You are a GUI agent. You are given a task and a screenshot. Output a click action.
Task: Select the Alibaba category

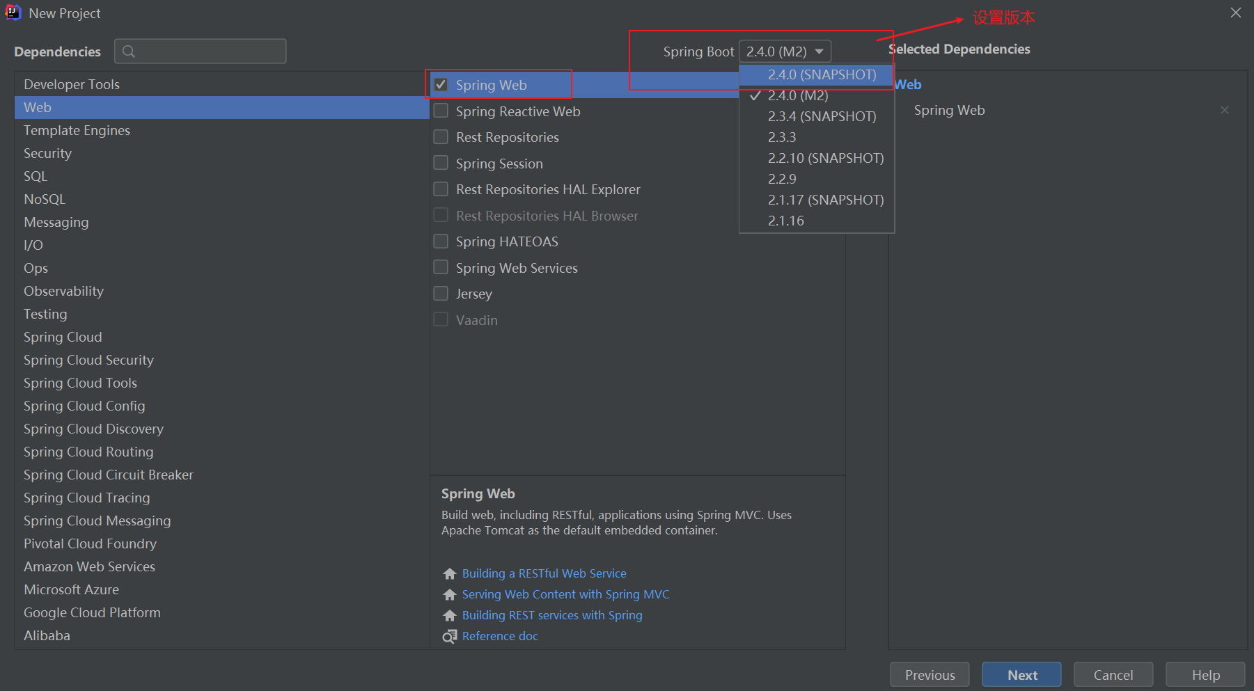pyautogui.click(x=221, y=635)
